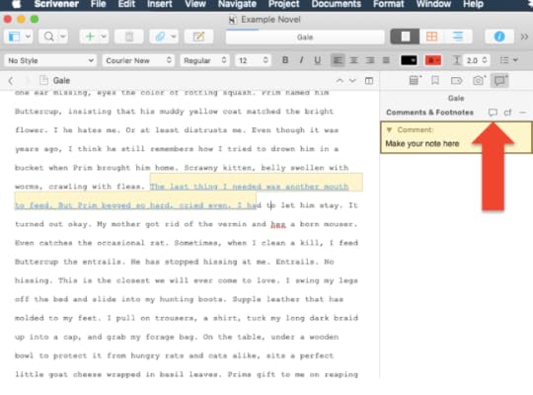
Task: Open the Help menu
Action: (473, 4)
